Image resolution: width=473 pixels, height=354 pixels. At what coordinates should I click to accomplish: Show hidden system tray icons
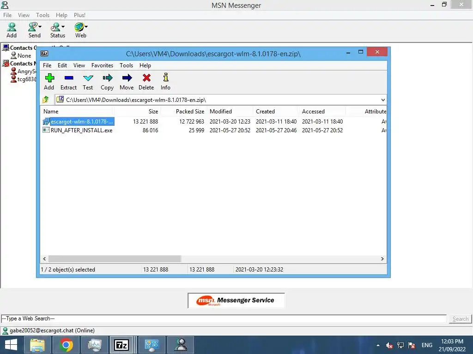[x=378, y=345]
